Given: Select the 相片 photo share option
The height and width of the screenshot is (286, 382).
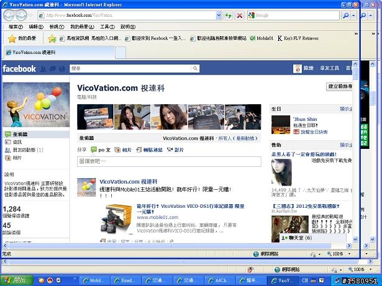Looking at the screenshot, I should point(123,150).
